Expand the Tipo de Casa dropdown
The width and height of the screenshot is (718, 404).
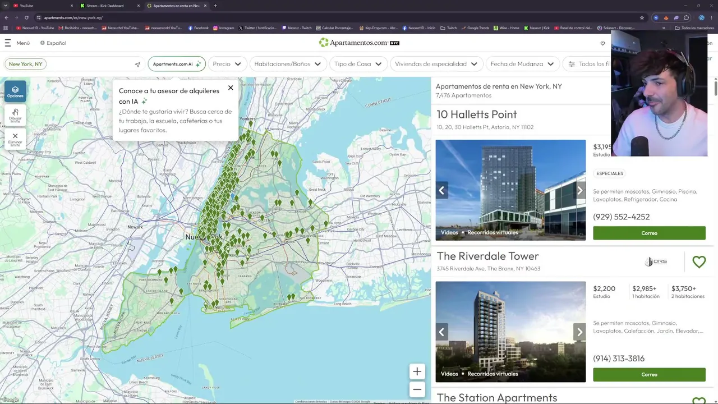tap(358, 64)
